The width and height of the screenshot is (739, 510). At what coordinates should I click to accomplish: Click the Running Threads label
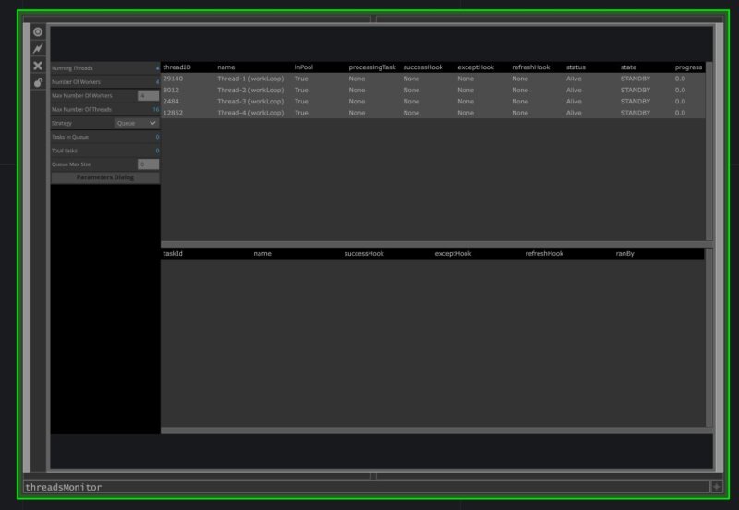pos(72,68)
